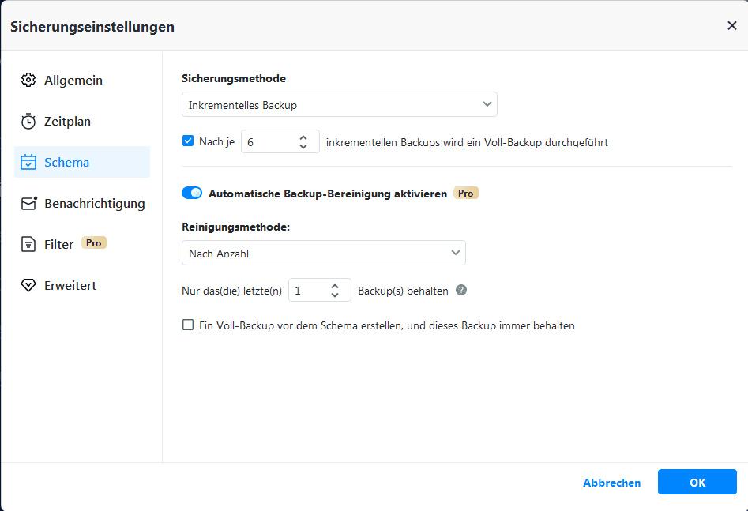Check 'Ein Voll-Backup vor dem Schema erstellen'
Screen dimensions: 748x511
coord(188,325)
